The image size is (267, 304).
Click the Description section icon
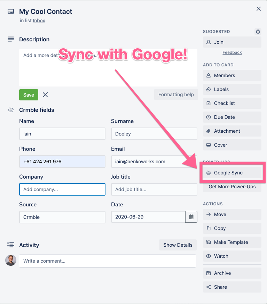tap(11, 39)
